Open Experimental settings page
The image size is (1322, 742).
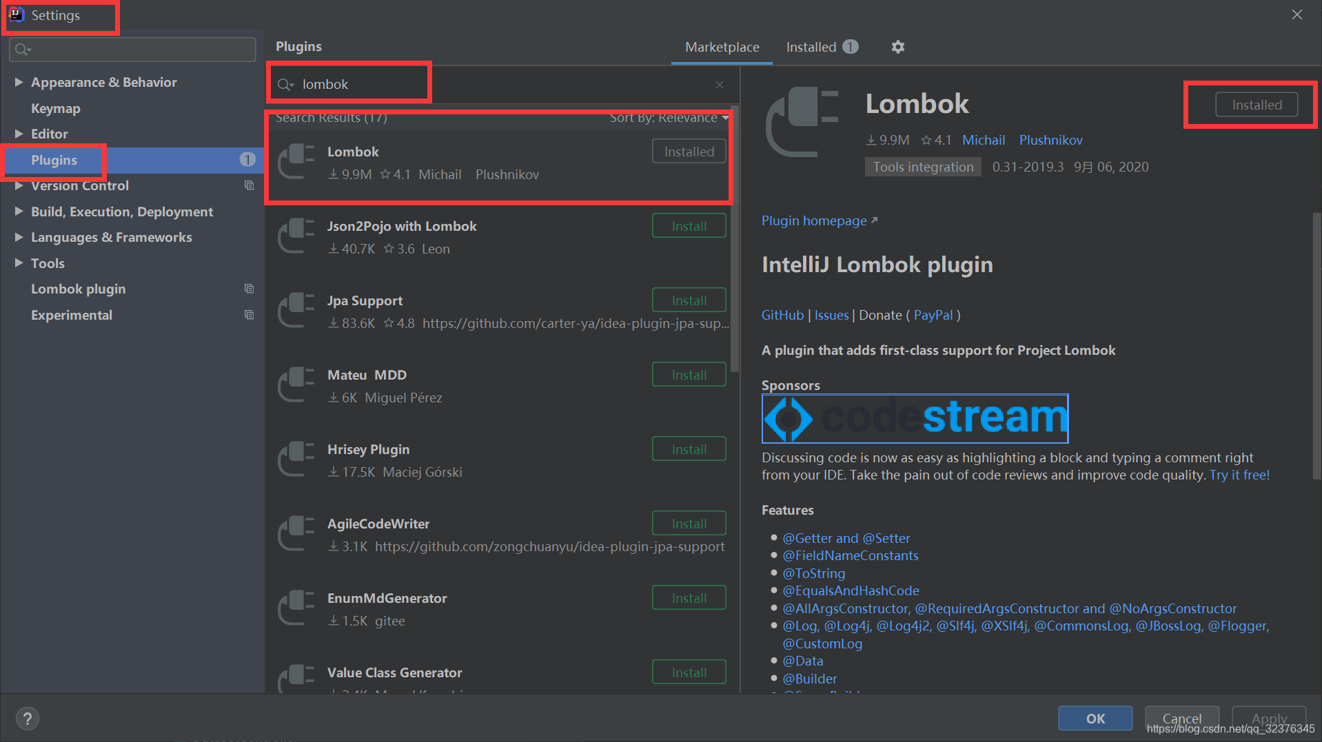click(72, 315)
